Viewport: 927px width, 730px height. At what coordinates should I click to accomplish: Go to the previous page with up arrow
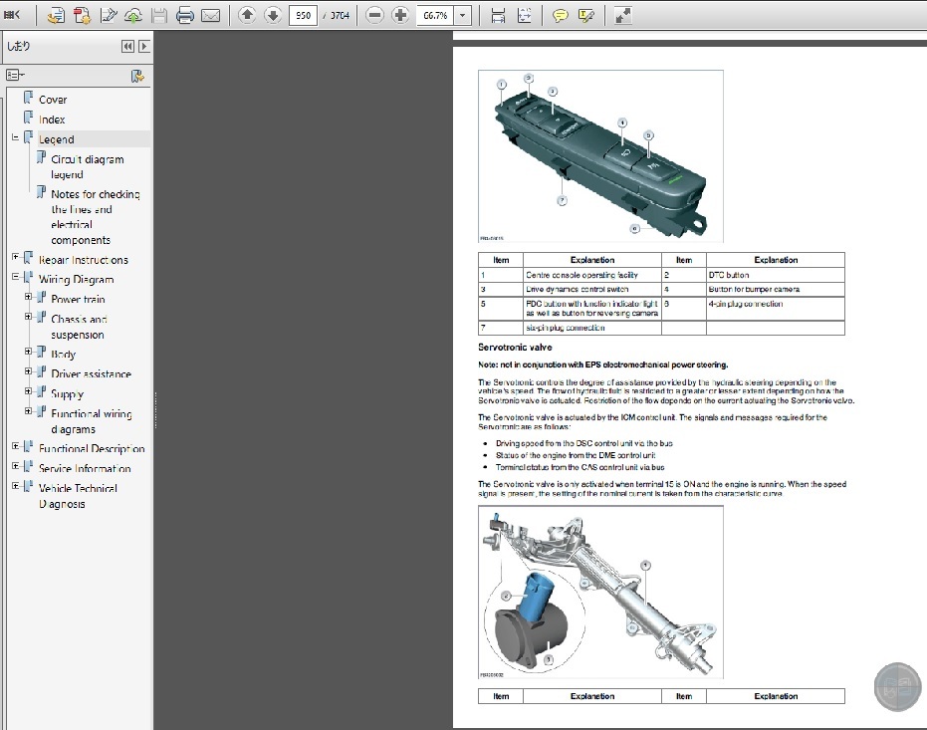[x=247, y=15]
